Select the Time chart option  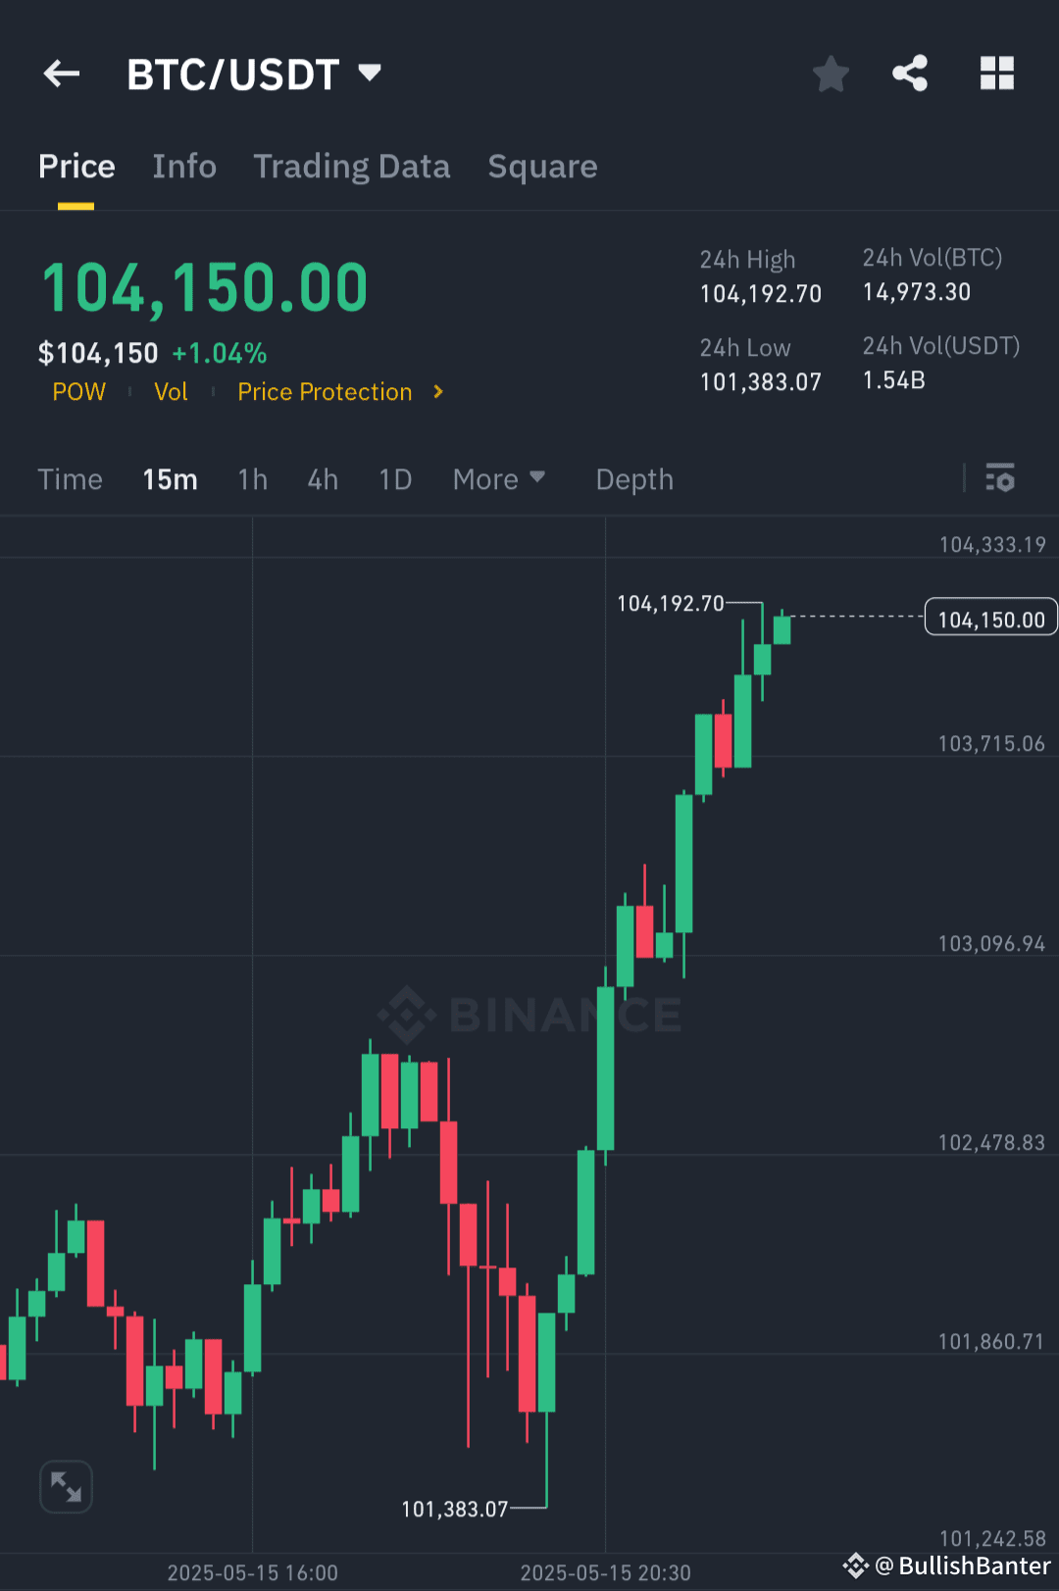pyautogui.click(x=70, y=479)
